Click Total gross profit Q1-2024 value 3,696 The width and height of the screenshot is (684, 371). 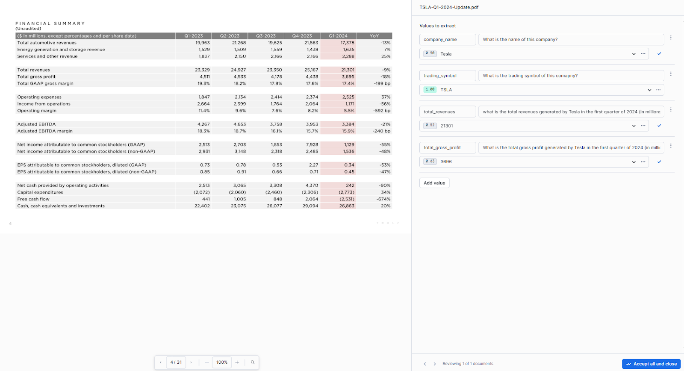pyautogui.click(x=348, y=77)
